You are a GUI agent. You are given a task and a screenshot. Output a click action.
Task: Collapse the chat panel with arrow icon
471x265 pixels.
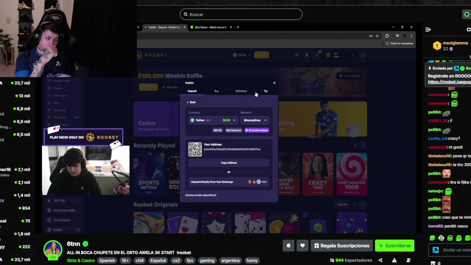click(x=428, y=29)
